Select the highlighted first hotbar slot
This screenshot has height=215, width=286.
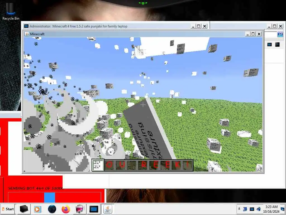[98, 165]
